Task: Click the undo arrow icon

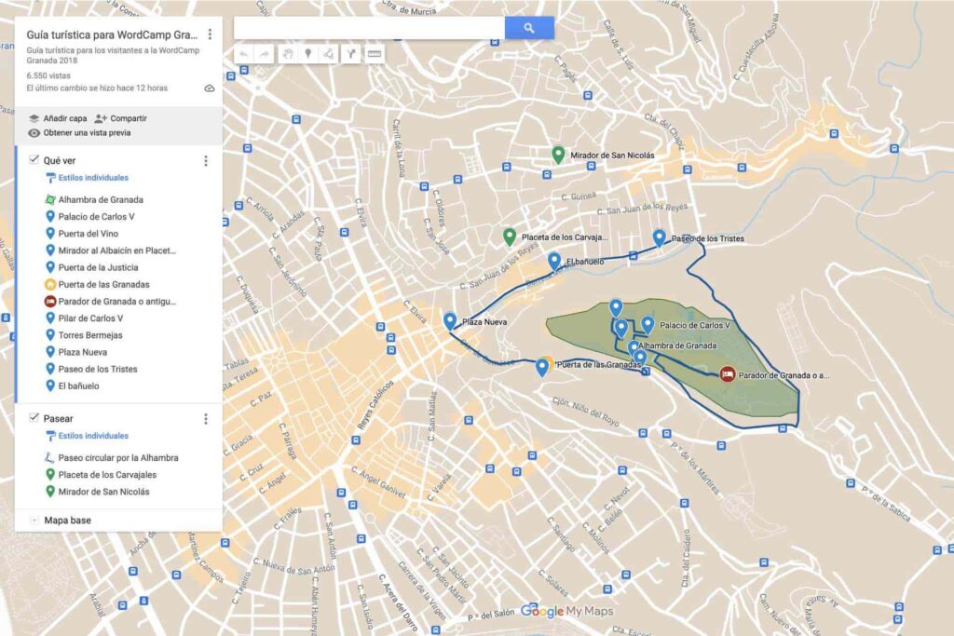Action: (244, 53)
